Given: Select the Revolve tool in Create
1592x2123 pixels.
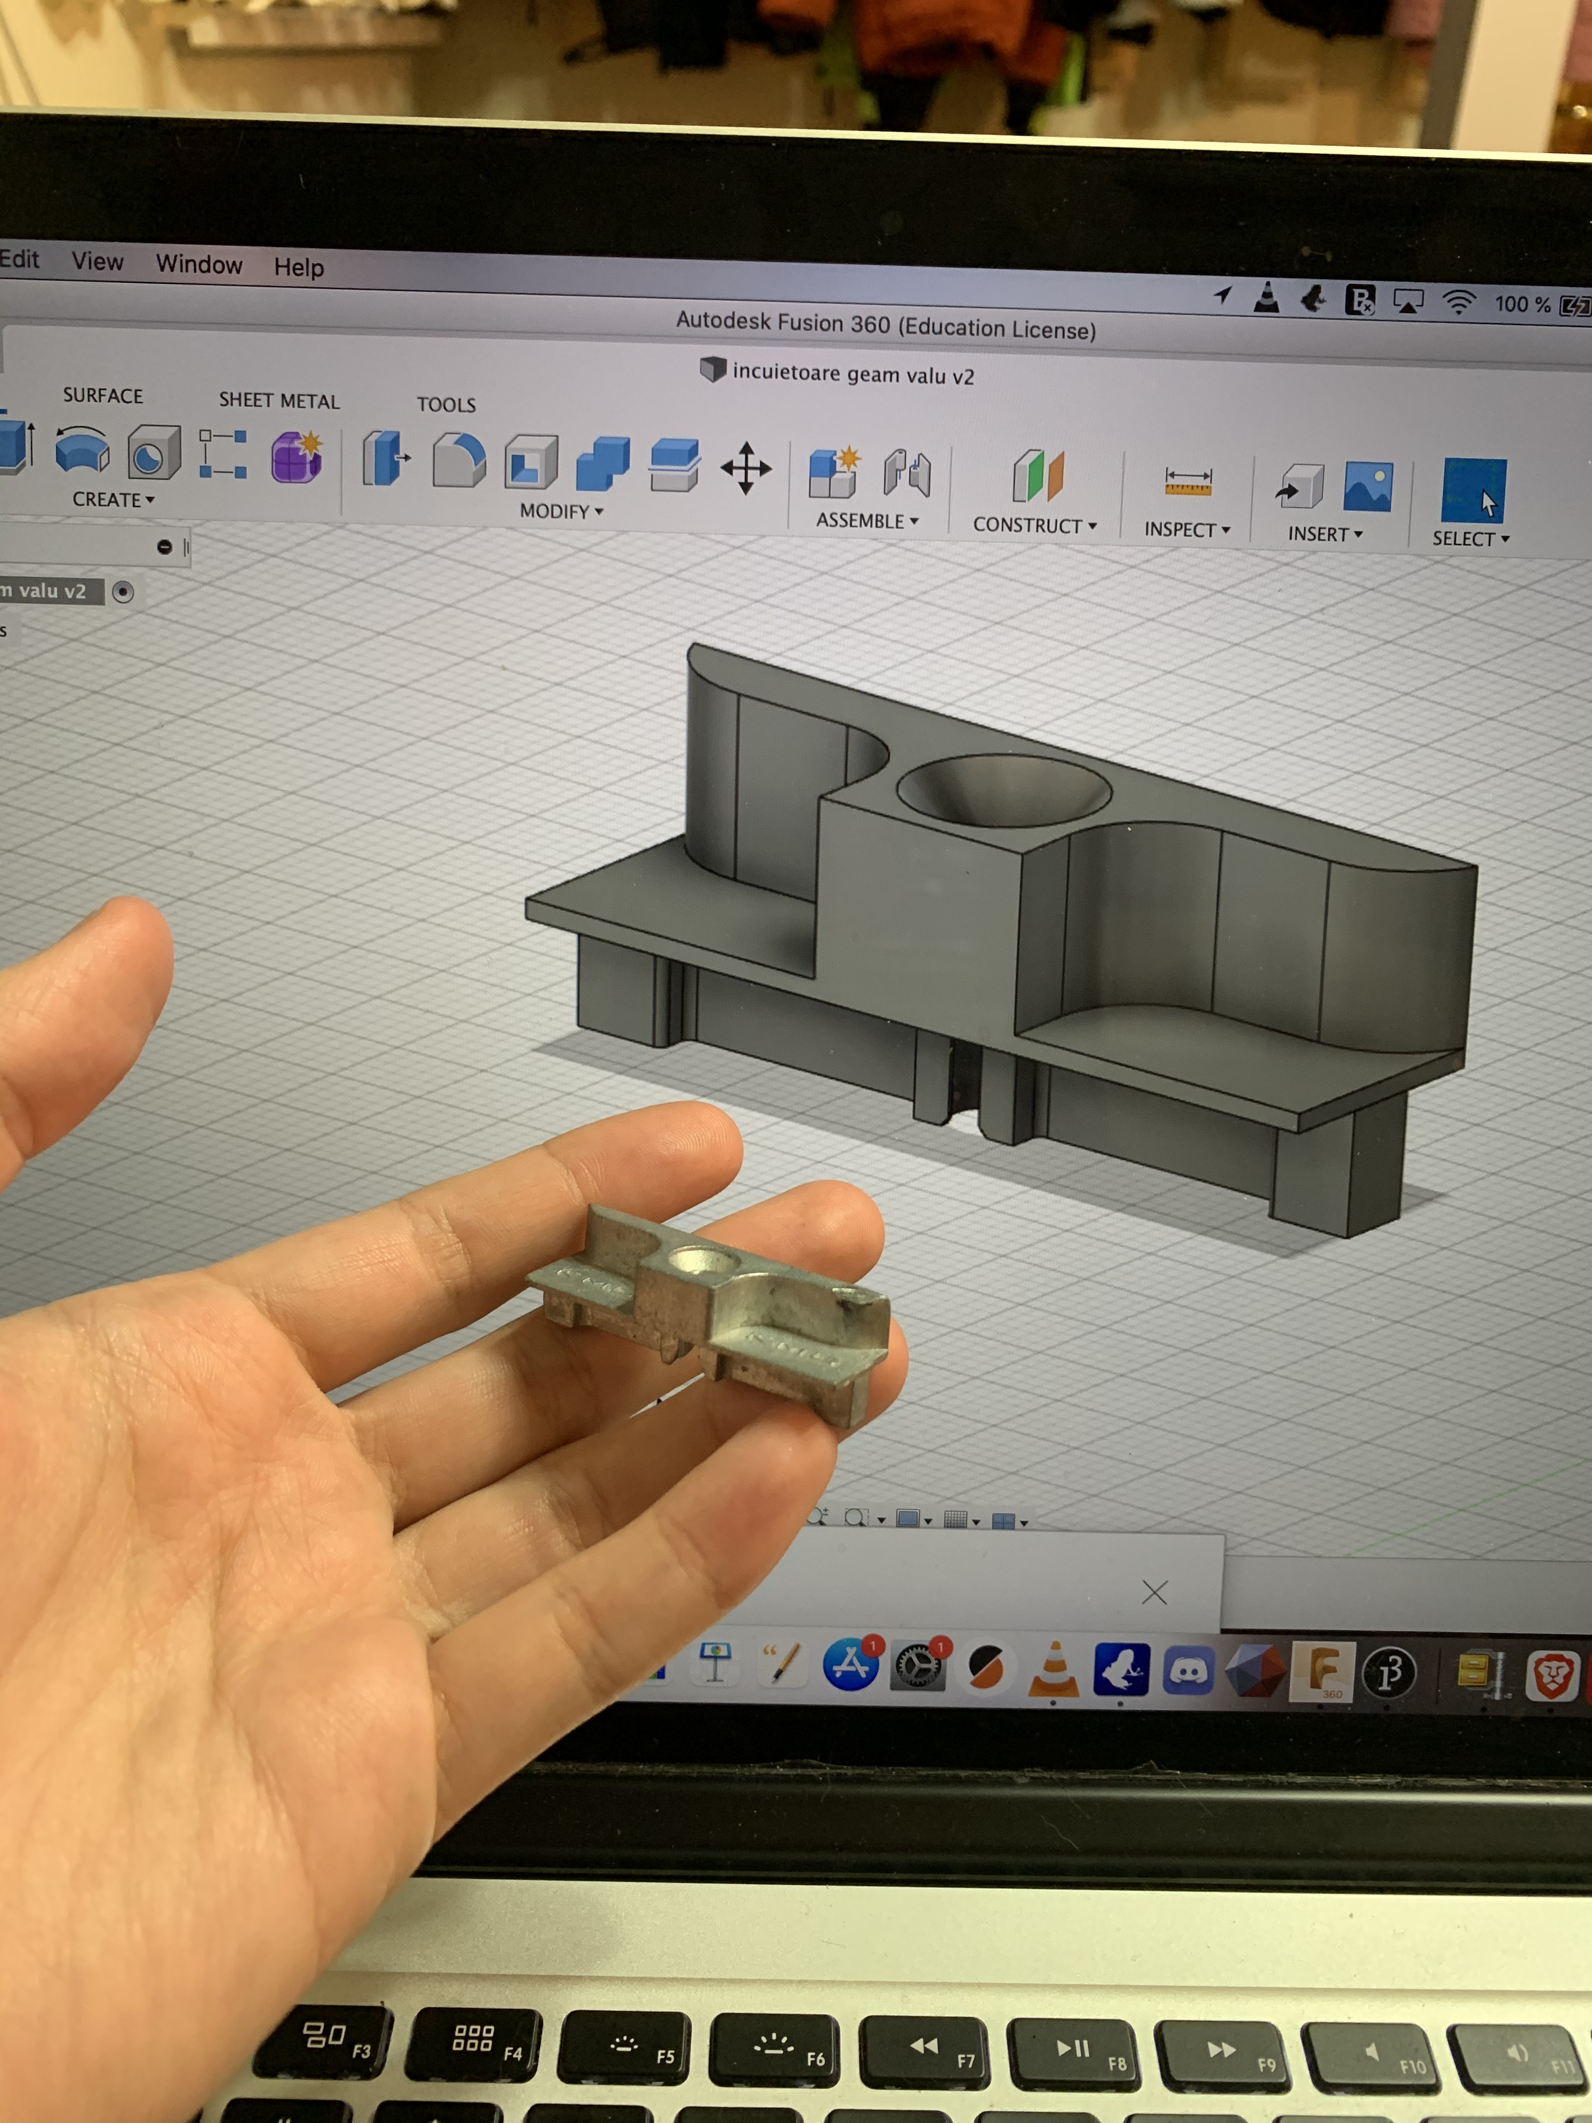Looking at the screenshot, I should 83,450.
